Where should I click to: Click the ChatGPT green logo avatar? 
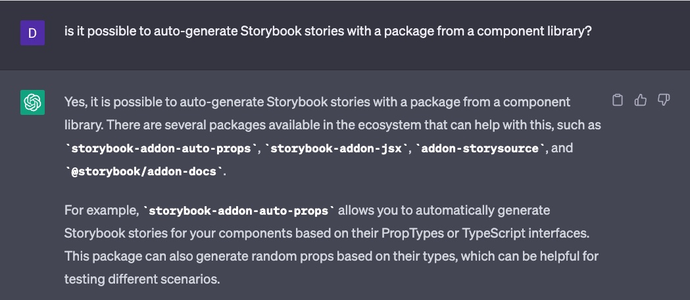click(33, 102)
